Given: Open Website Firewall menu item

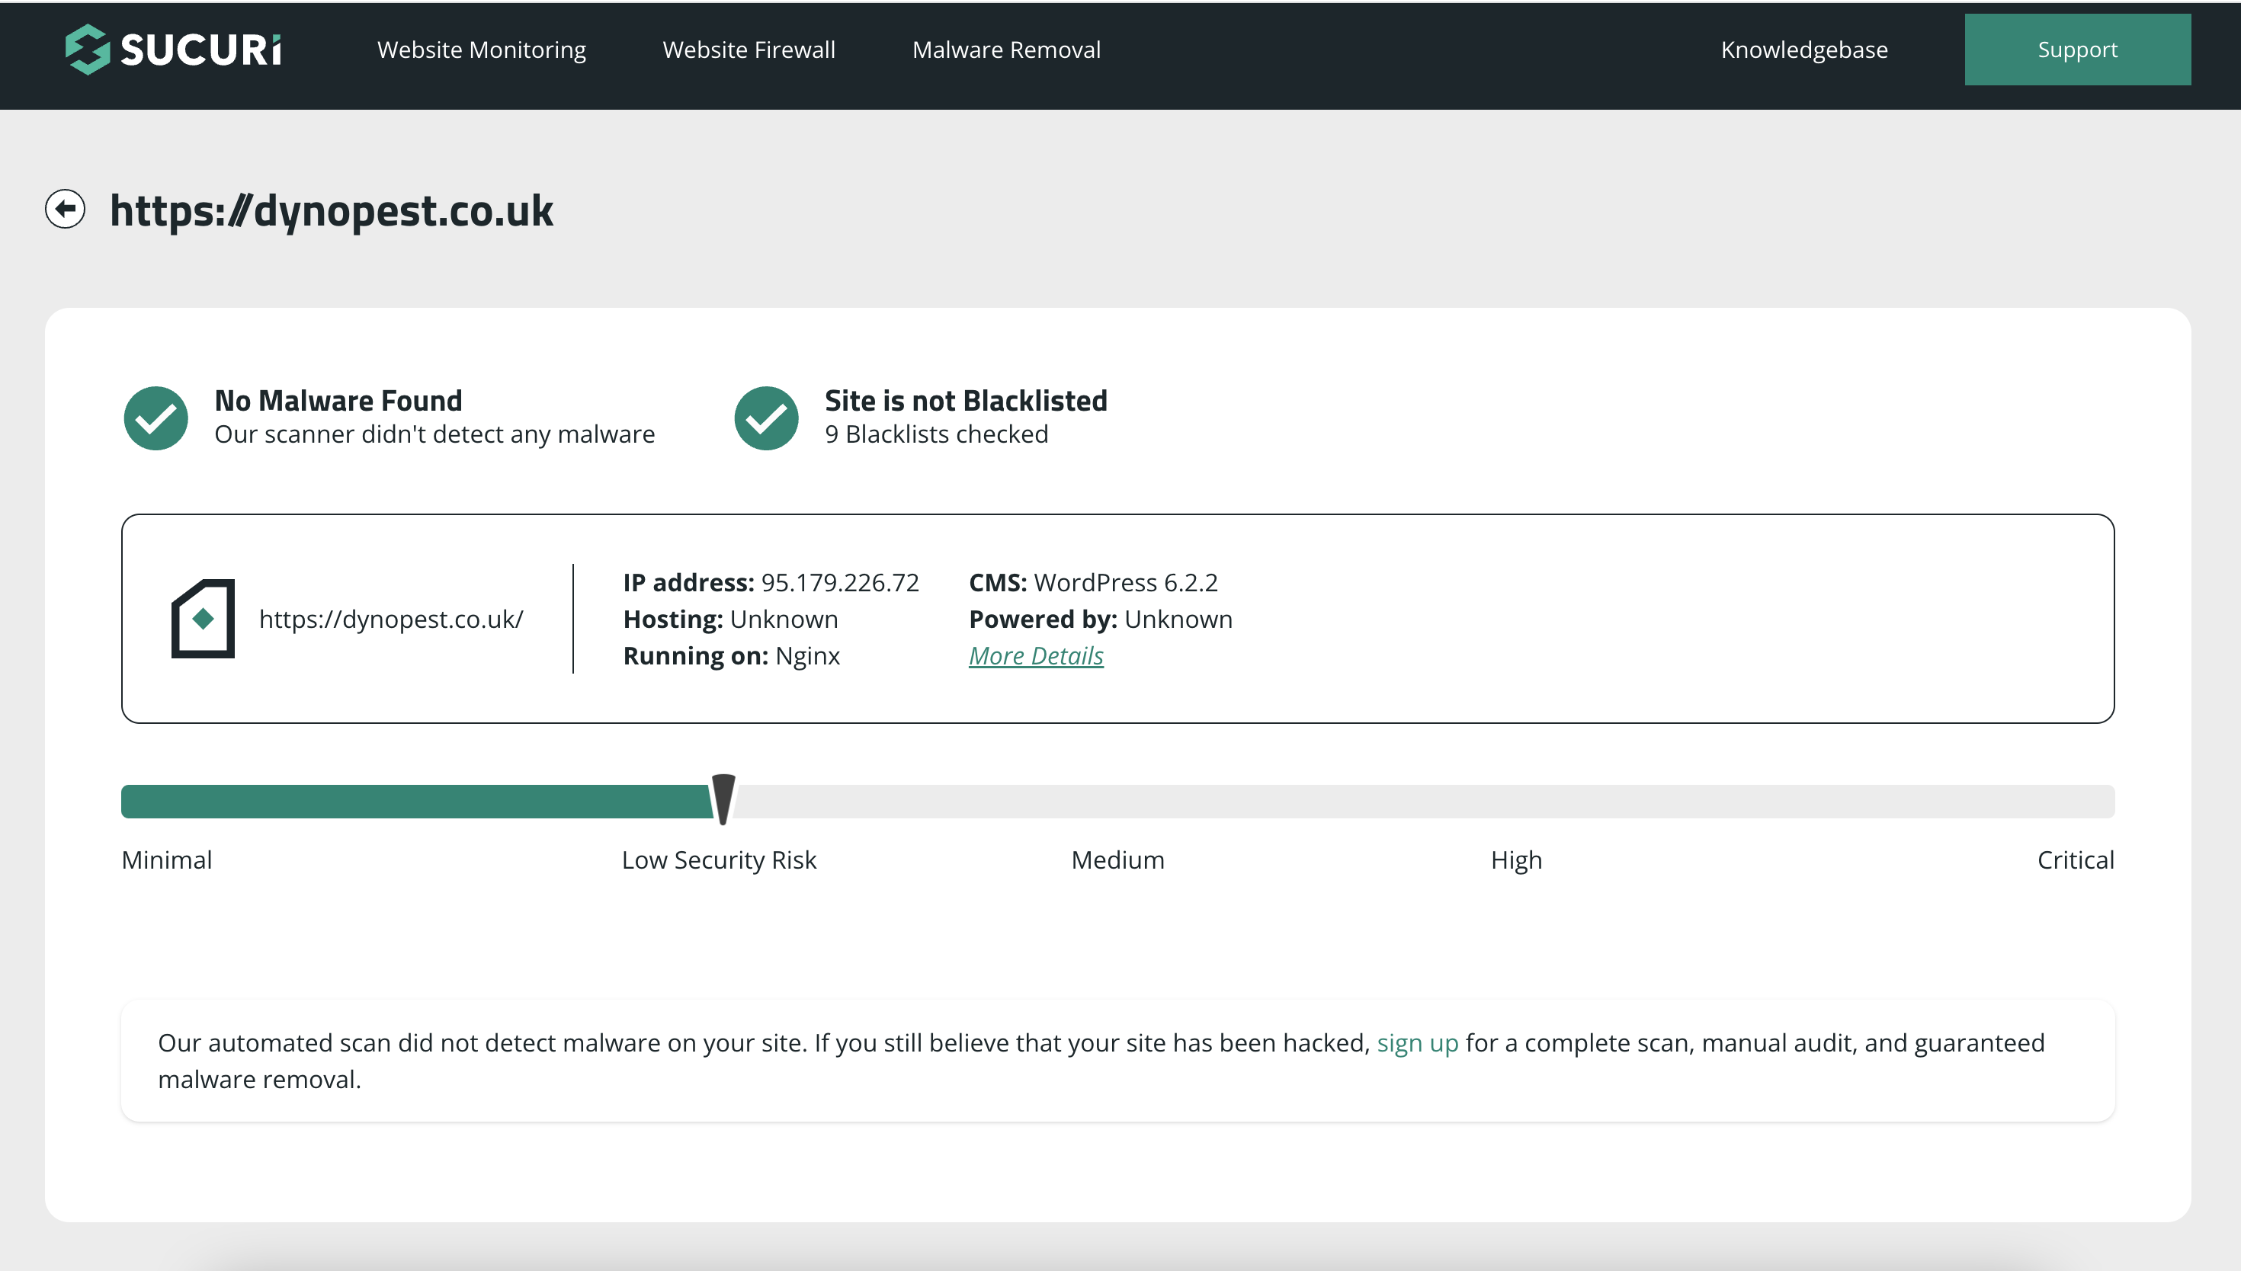Looking at the screenshot, I should [749, 50].
